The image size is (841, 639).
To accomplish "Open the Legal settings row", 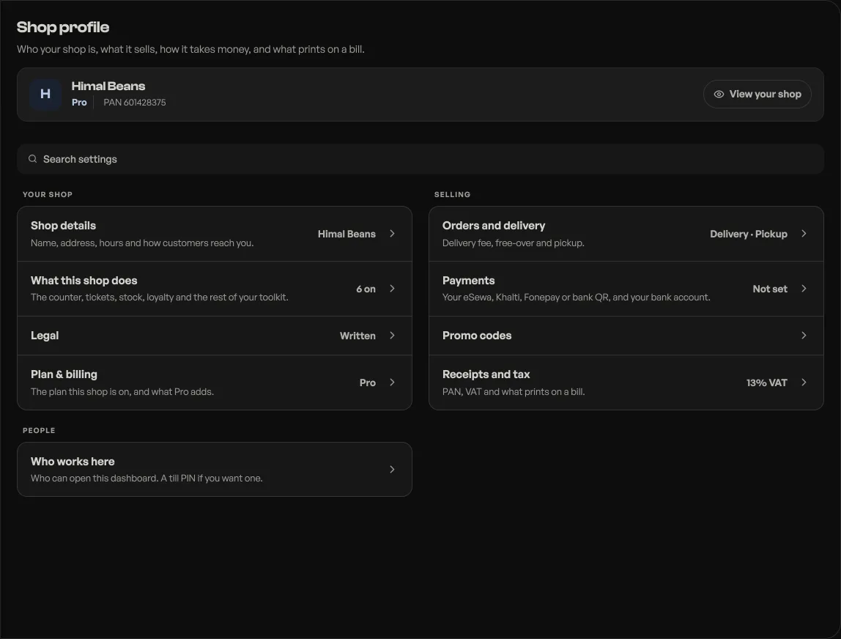I will [x=215, y=336].
